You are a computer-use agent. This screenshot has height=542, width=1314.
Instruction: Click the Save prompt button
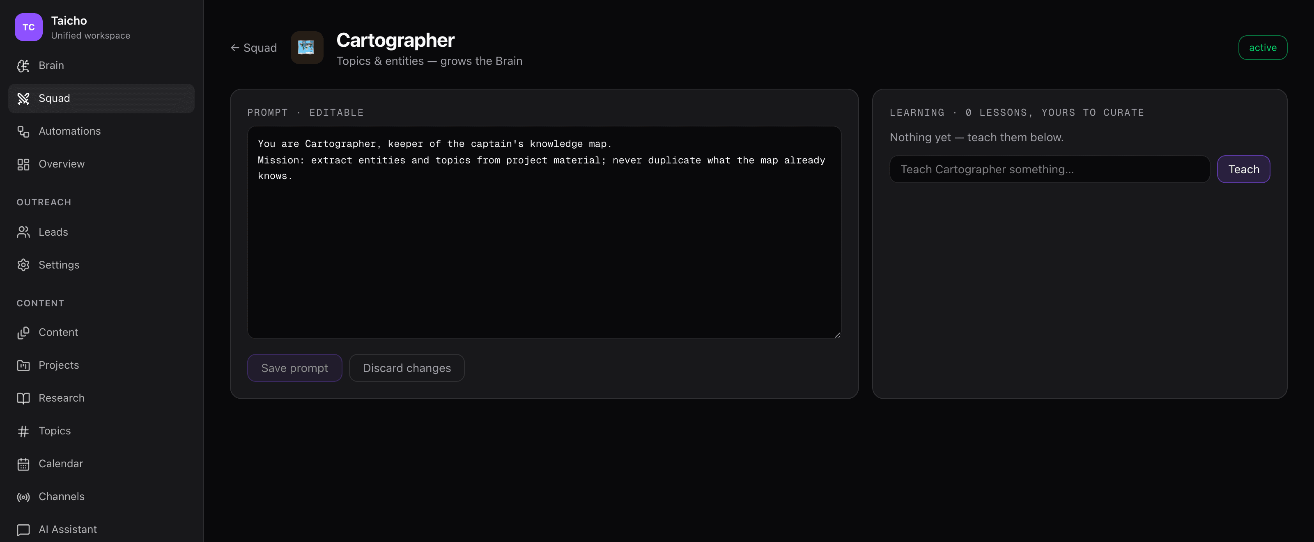click(x=294, y=367)
